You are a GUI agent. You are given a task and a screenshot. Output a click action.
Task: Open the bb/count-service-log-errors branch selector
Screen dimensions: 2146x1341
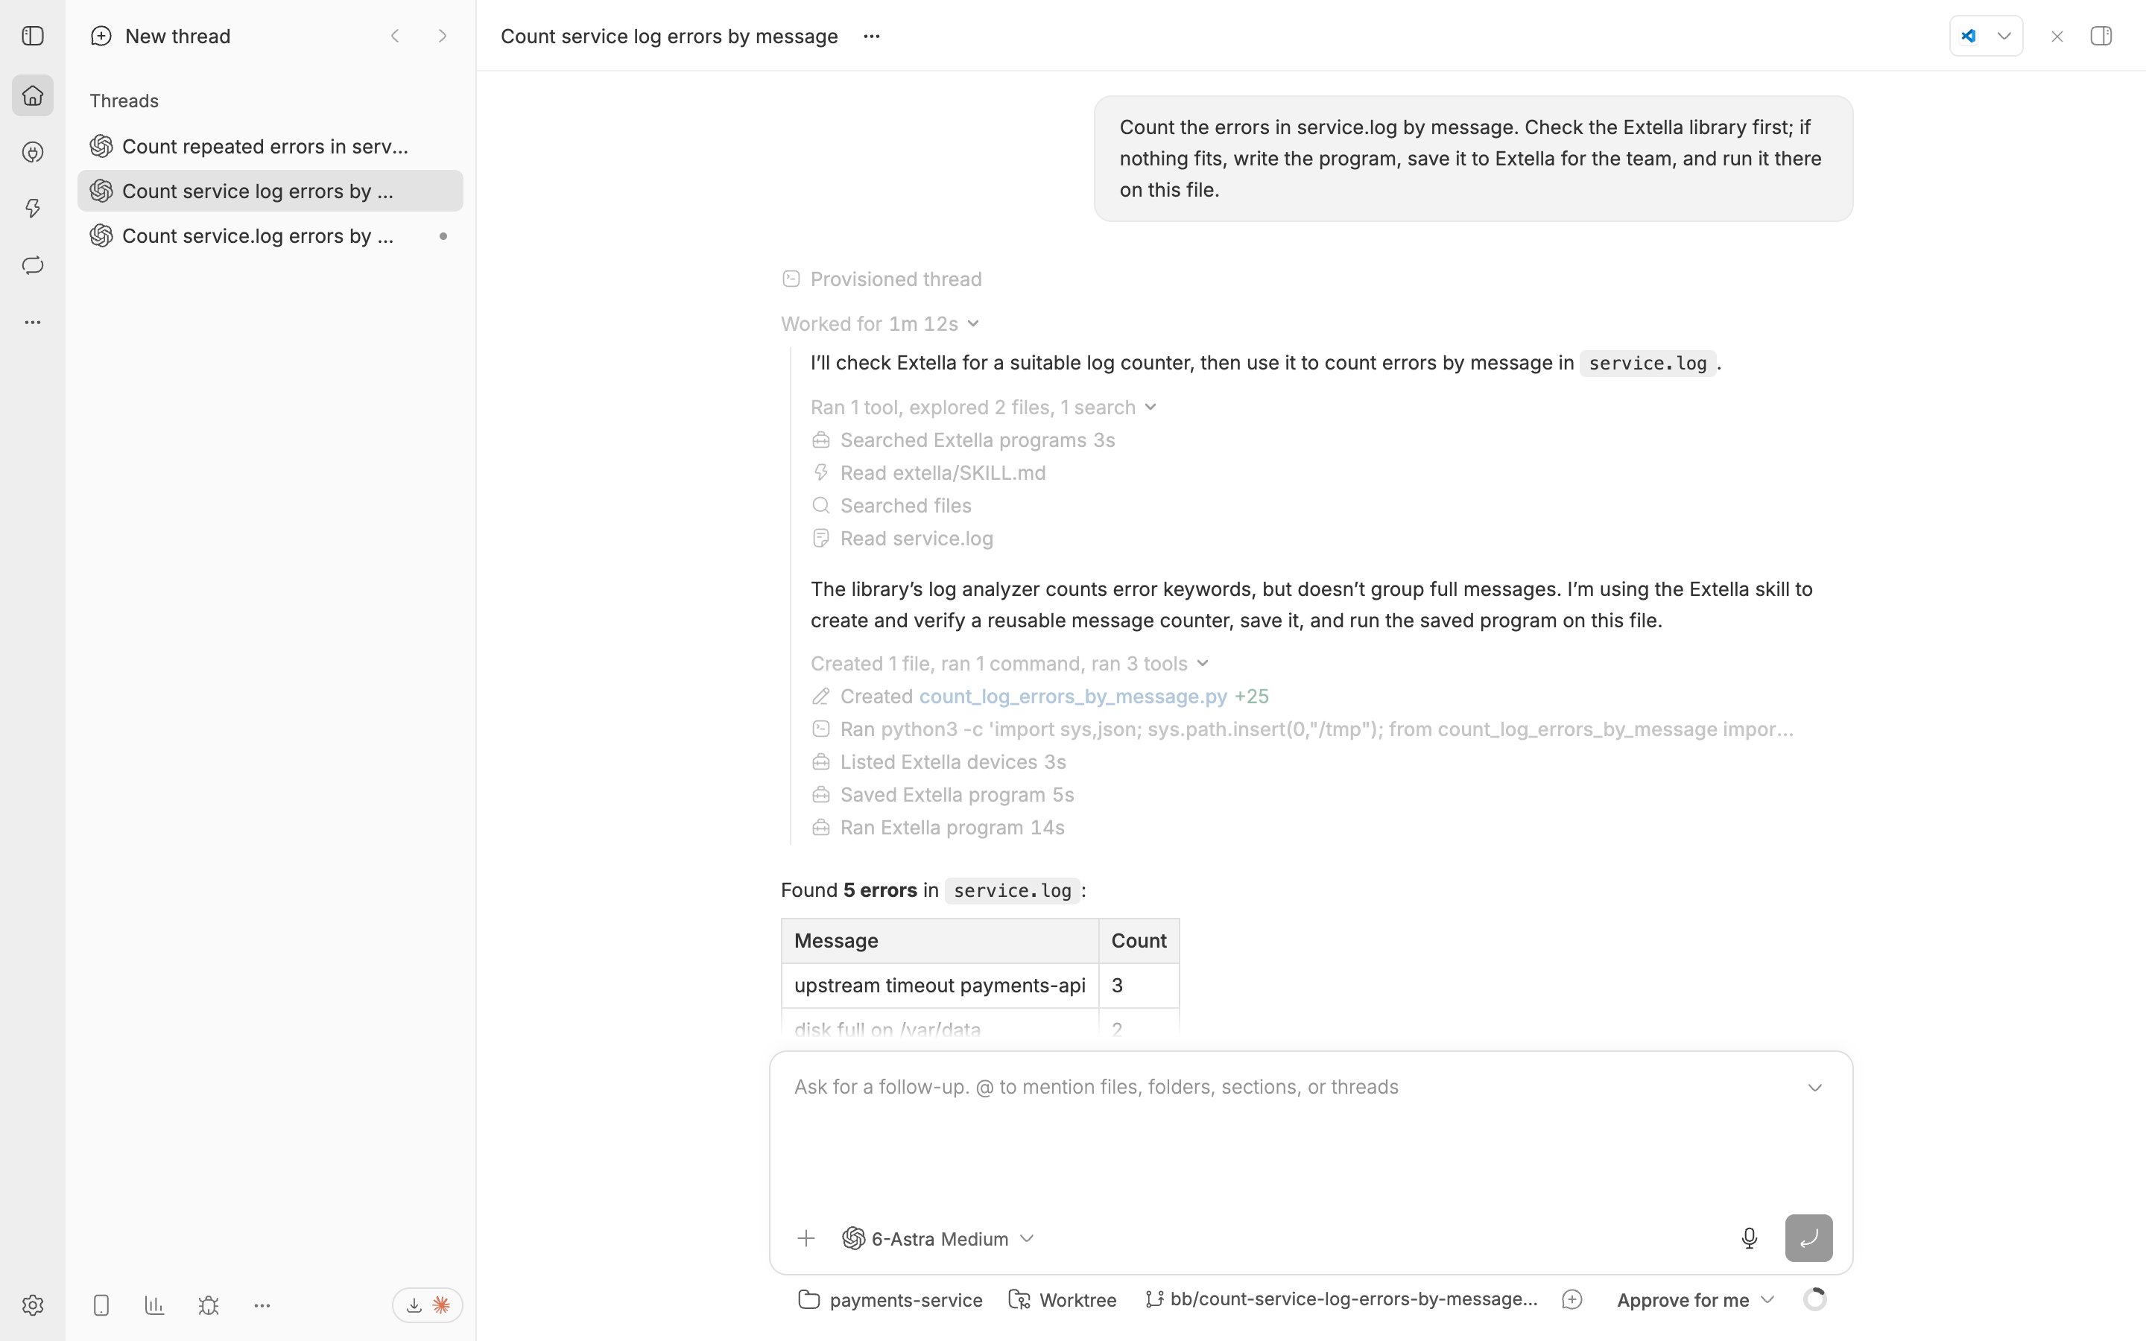tap(1341, 1300)
